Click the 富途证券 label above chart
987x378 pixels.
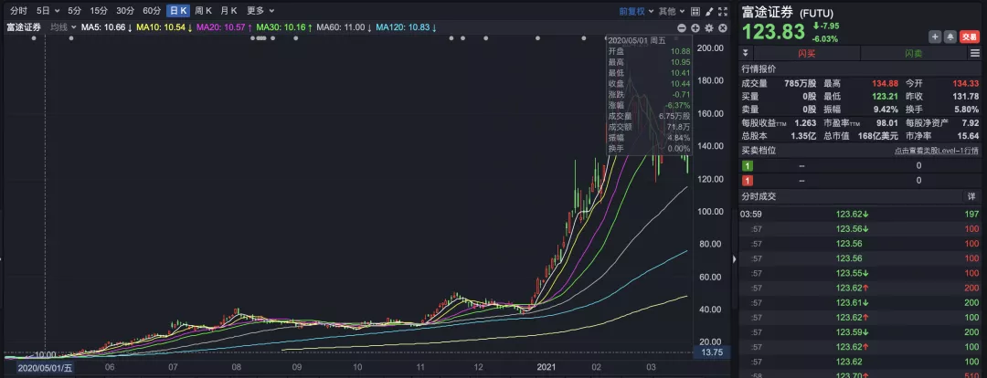pyautogui.click(x=24, y=27)
